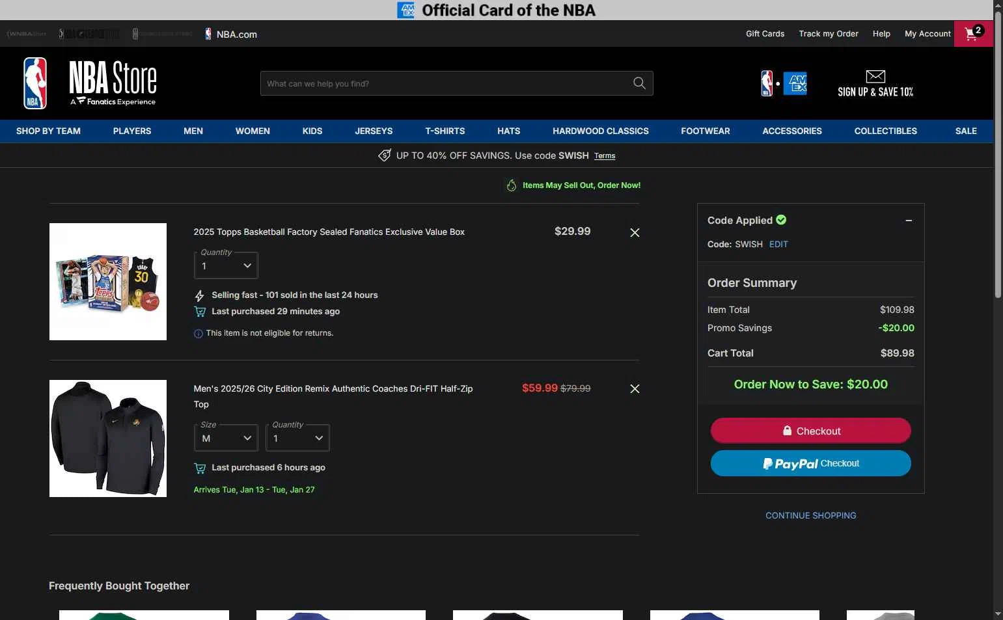The image size is (1003, 620).
Task: Click the promo price tag icon
Action: 385,155
